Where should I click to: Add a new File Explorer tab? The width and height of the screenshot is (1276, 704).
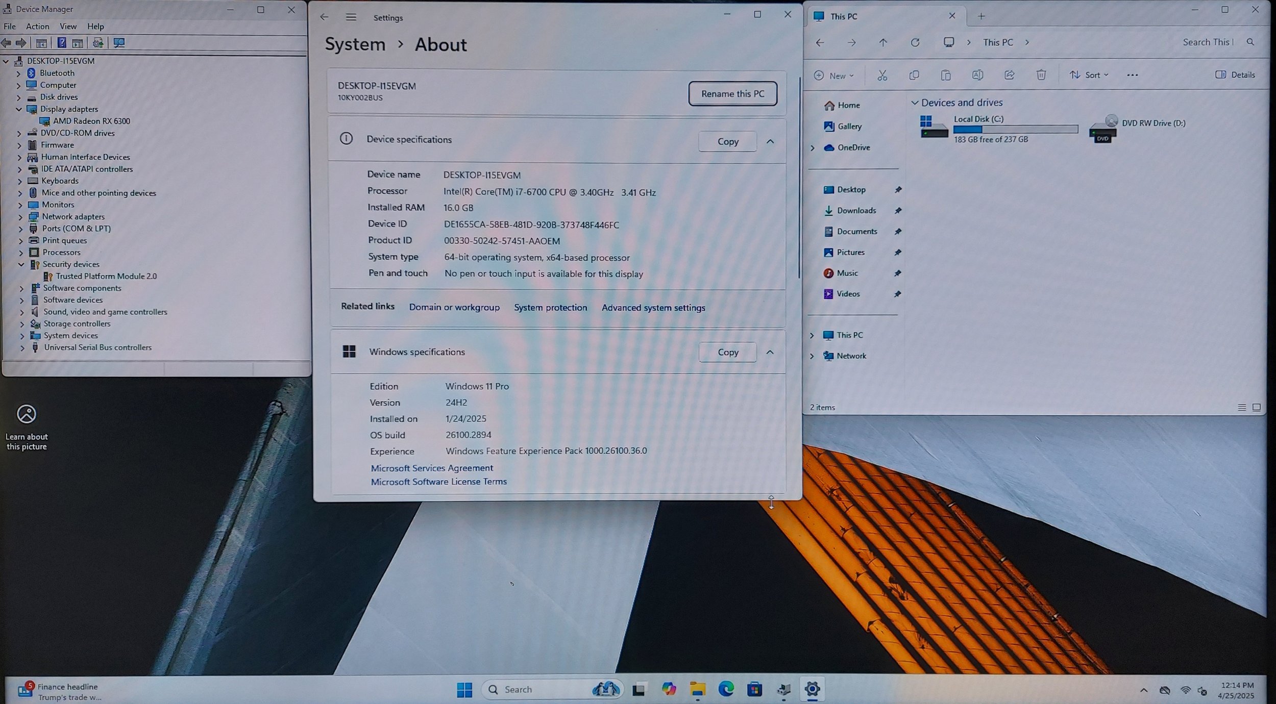(x=981, y=16)
